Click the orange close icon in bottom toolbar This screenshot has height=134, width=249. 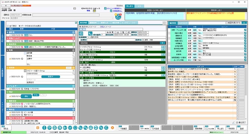tap(113, 128)
